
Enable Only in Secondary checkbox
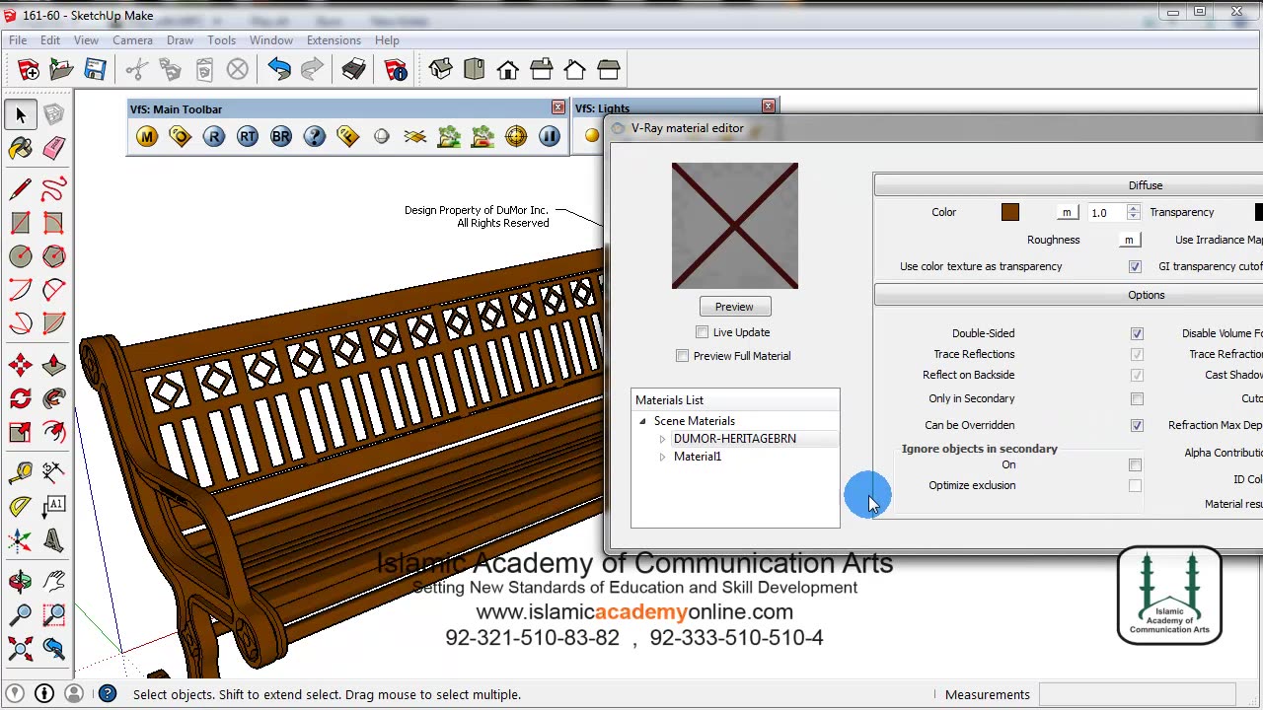click(1137, 398)
